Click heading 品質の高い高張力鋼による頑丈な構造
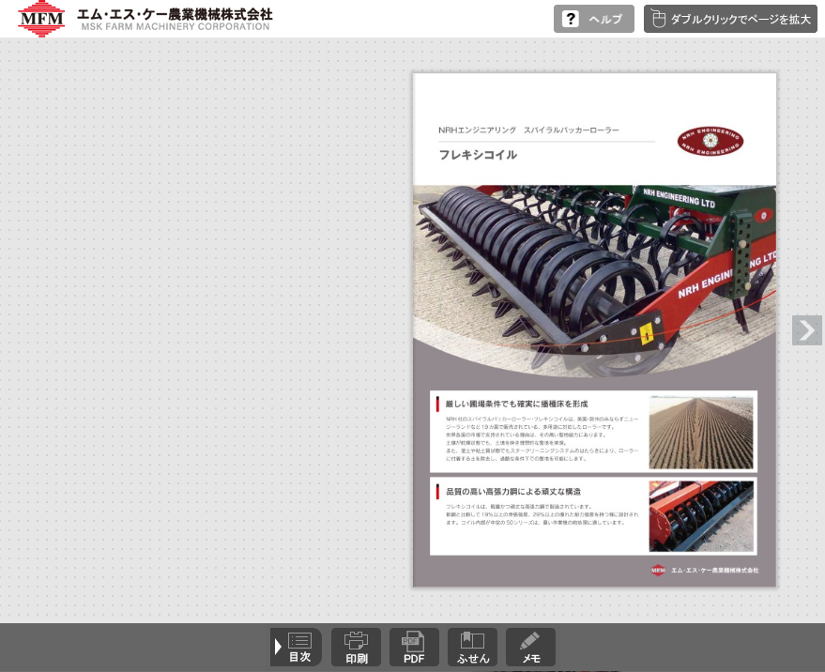The width and height of the screenshot is (825, 672). click(x=513, y=492)
